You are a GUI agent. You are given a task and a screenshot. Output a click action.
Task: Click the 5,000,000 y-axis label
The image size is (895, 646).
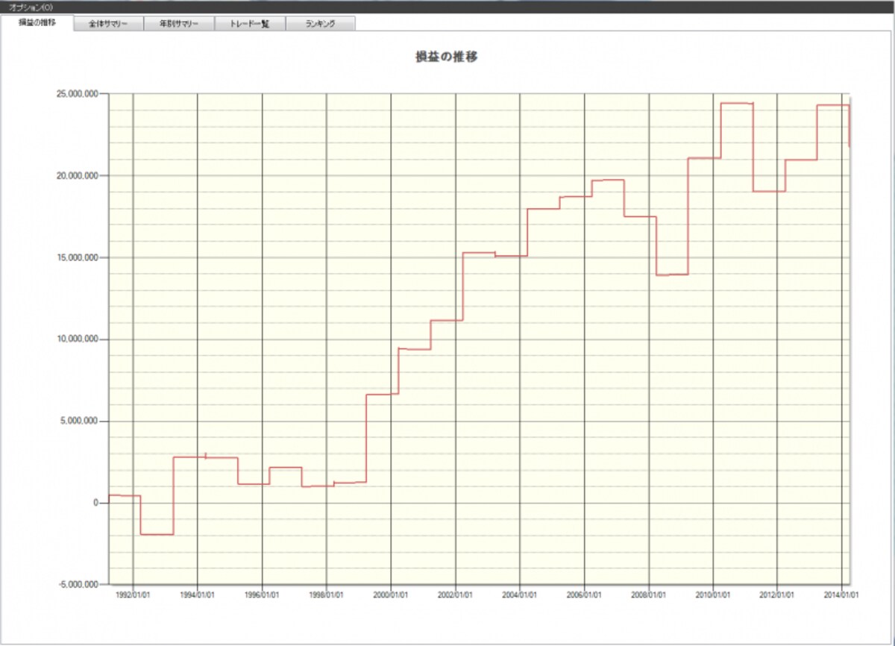click(80, 421)
